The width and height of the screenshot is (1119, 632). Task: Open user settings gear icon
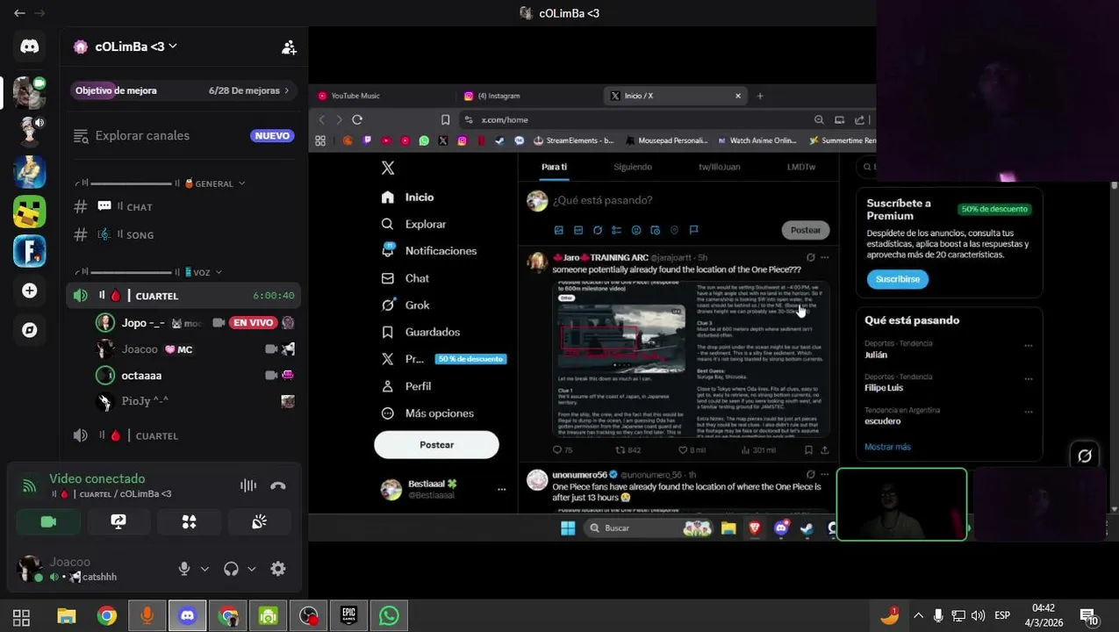coord(278,569)
